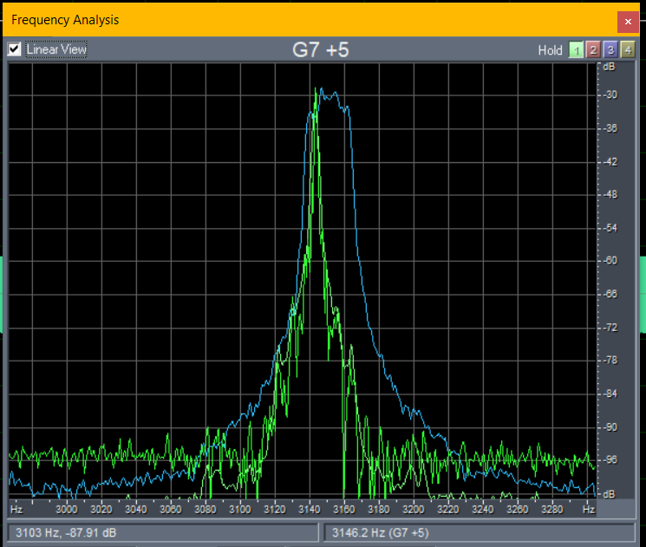Click the 3100 mark on frequency axis

coord(240,510)
